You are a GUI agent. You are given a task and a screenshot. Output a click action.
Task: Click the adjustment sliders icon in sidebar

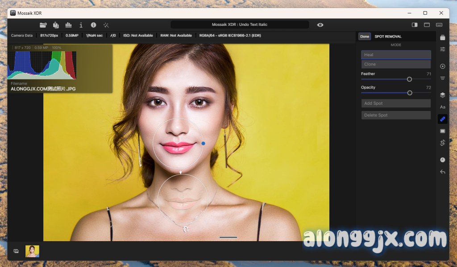point(442,49)
